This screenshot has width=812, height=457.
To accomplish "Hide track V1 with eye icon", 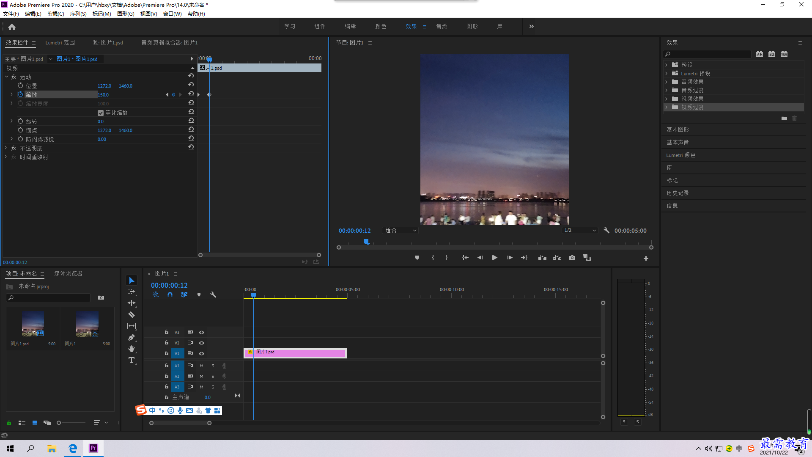I will pyautogui.click(x=201, y=353).
